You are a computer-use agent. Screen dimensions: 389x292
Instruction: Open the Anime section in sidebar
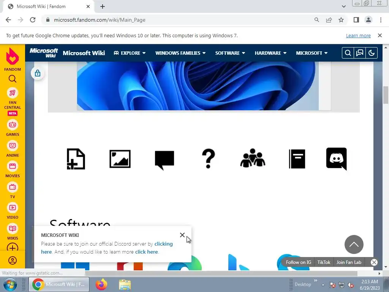click(x=13, y=149)
